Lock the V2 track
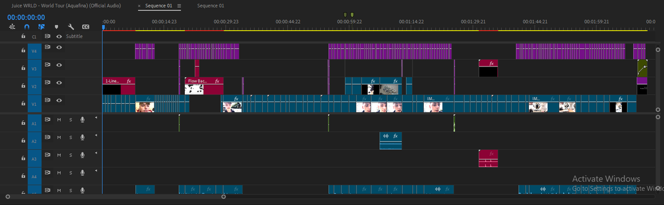Screen dimensions: 664x205 [23, 85]
